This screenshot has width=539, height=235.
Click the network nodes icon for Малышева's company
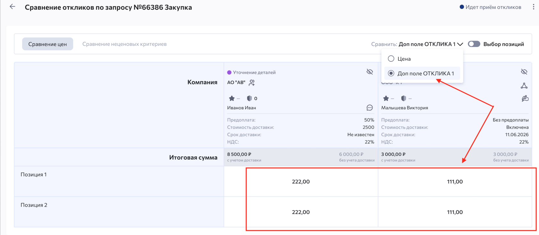[524, 85]
